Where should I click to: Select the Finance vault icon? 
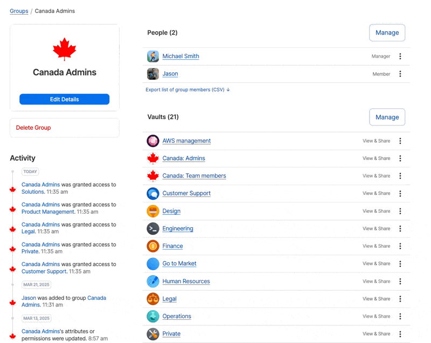click(x=152, y=246)
